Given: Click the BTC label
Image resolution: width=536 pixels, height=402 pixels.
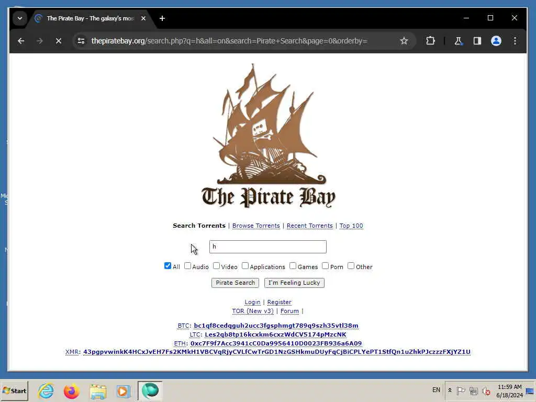Looking at the screenshot, I should tap(184, 326).
